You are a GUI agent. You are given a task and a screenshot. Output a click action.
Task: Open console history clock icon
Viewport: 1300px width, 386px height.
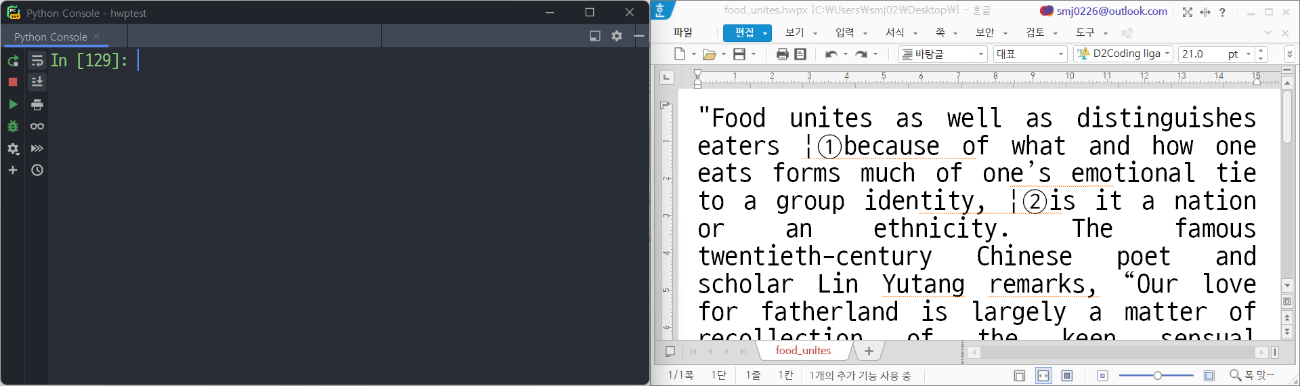click(x=37, y=170)
